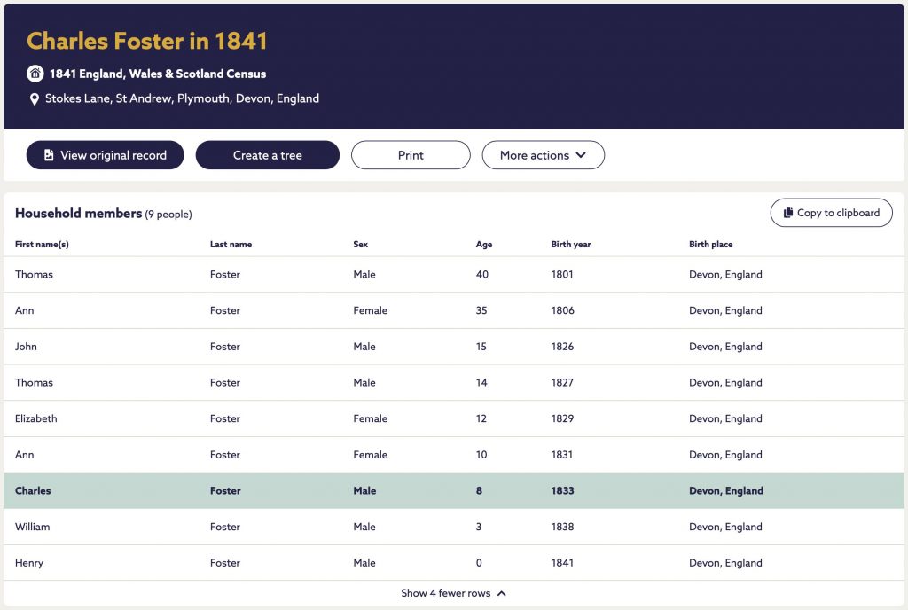Screen dimensions: 908x610
Task: Click the Charles Foster in 1841 heading
Action: [146, 41]
